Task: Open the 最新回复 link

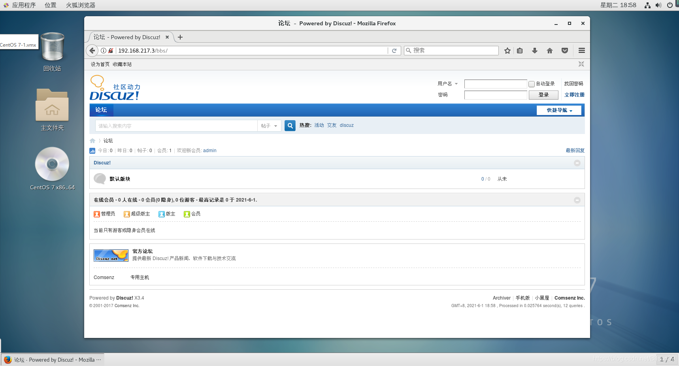Action: point(575,151)
